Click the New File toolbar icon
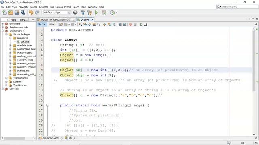259x145 pixels. coord(4,12)
